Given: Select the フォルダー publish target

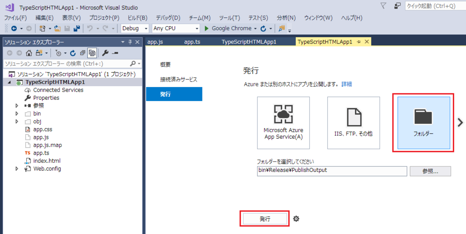Looking at the screenshot, I should [x=424, y=122].
